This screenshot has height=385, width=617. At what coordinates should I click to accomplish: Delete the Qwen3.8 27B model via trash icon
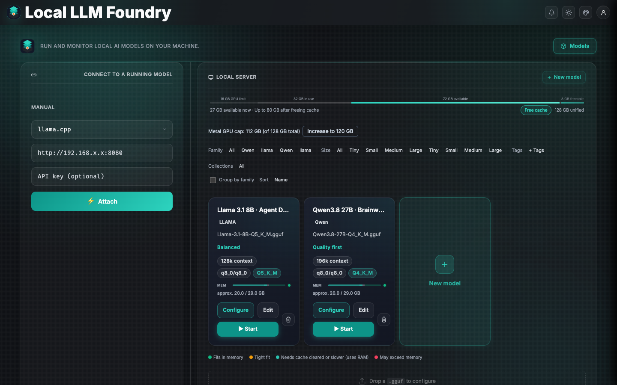coord(384,320)
